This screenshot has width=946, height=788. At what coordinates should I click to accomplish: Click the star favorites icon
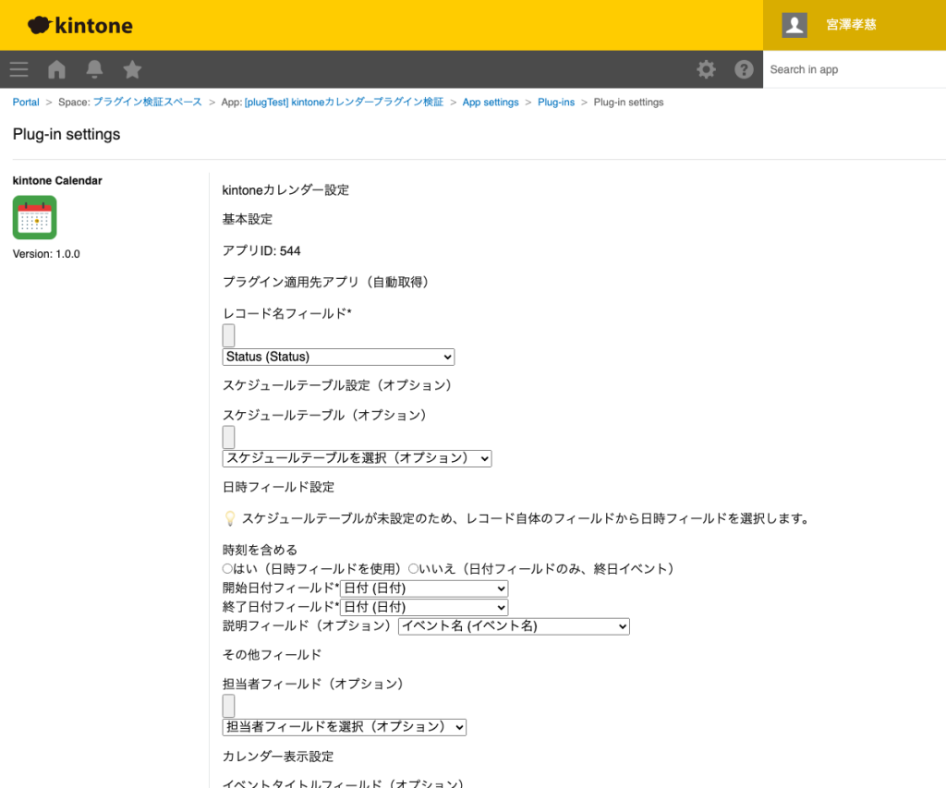pos(131,69)
